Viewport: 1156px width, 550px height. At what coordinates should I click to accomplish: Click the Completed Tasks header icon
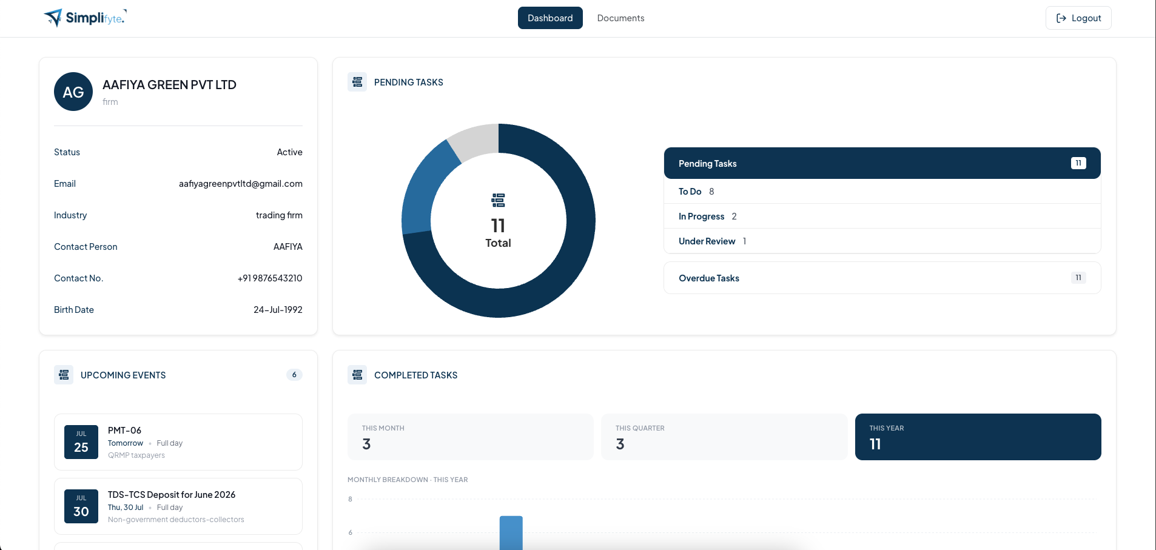point(357,375)
